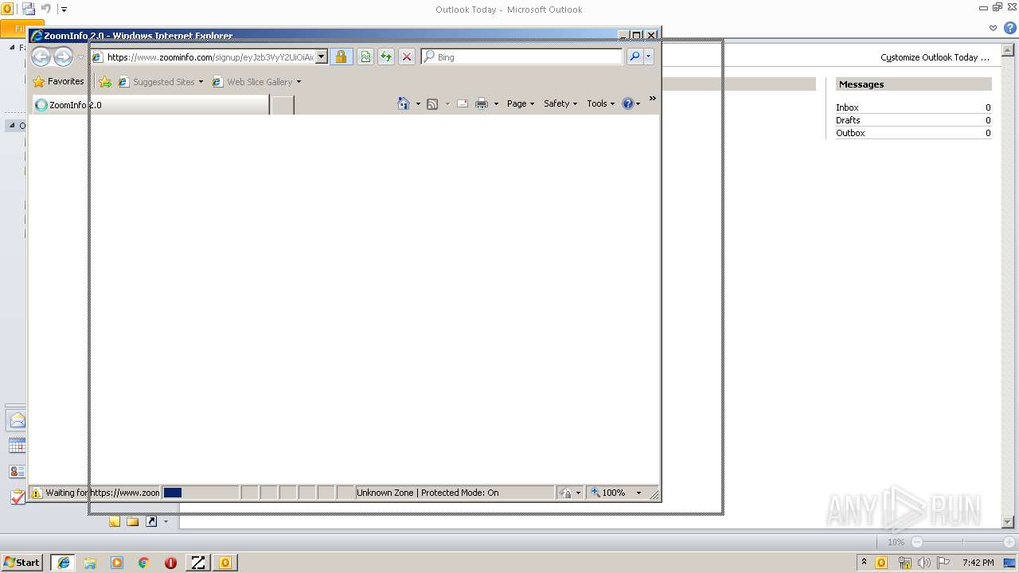
Task: Open Web Slice Gallery link
Action: point(252,82)
